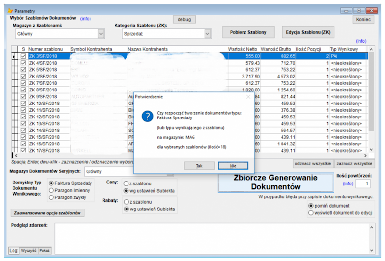Image resolution: width=385 pixels, height=261 pixels.
Task: Expand Magazyn z Szablonami dropdown
Action: 101,34
